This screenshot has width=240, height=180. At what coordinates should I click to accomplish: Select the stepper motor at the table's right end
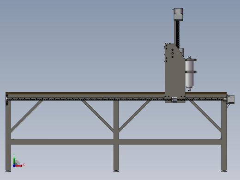tap(231, 100)
